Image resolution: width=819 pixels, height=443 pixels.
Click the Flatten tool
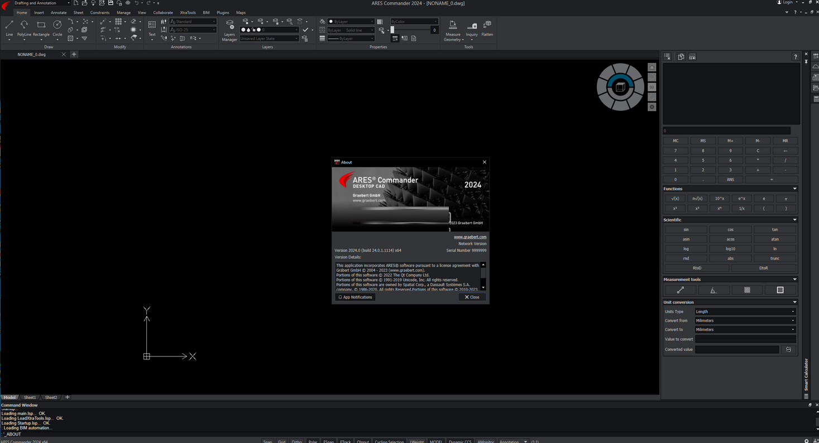point(487,28)
